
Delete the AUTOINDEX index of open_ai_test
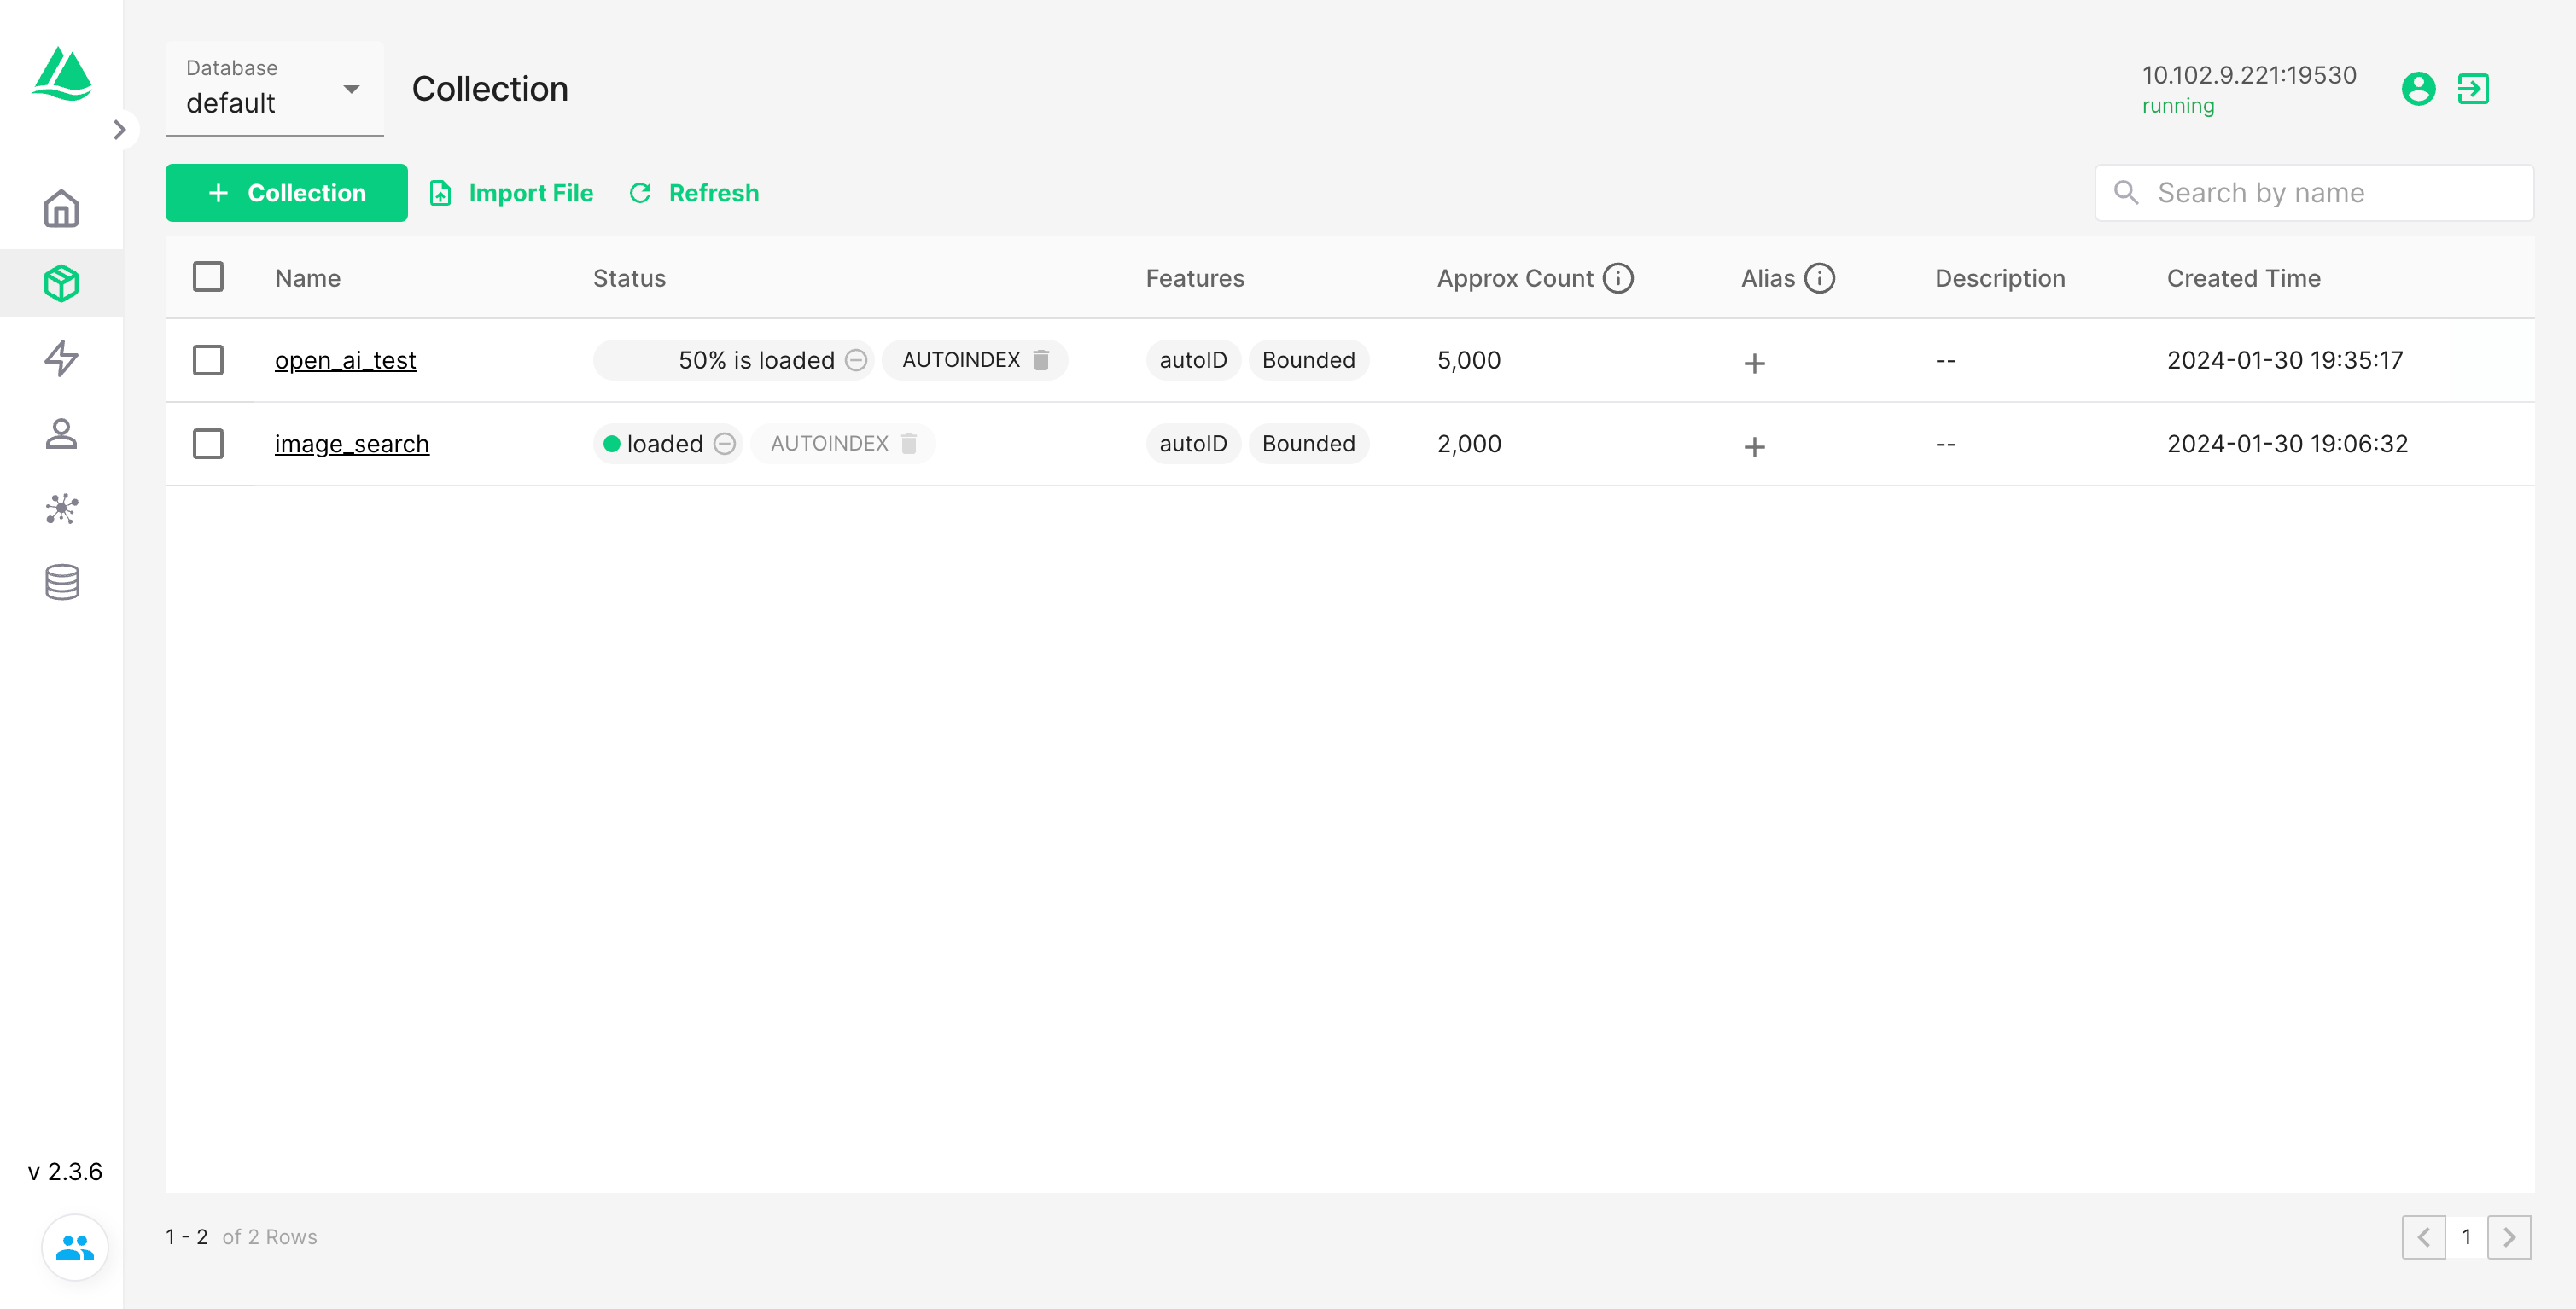[x=1041, y=360]
